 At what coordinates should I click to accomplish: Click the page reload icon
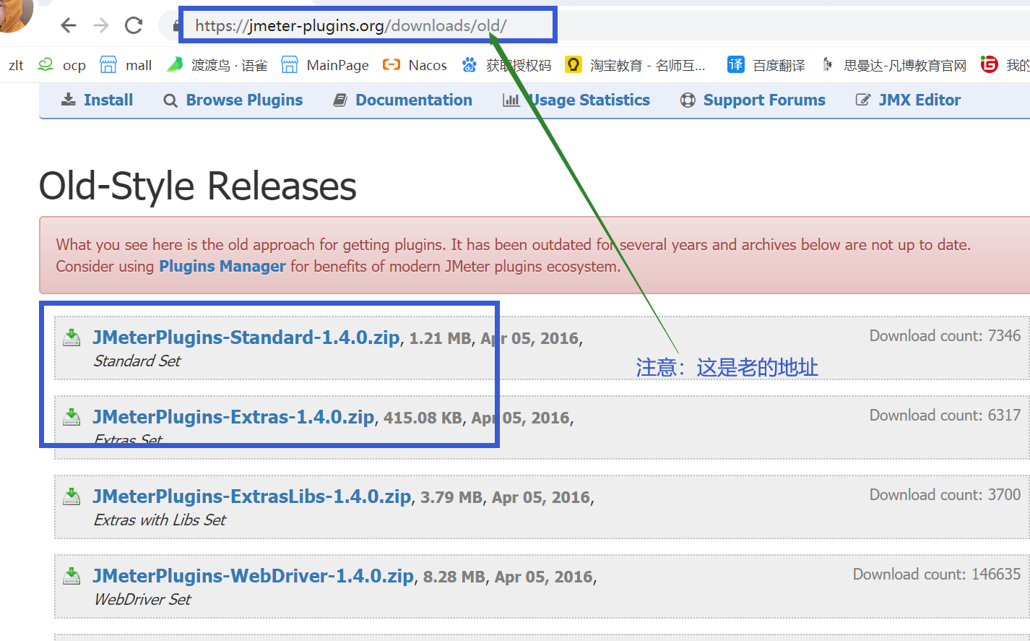134,25
